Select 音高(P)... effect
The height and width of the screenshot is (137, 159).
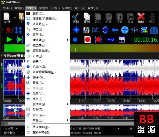[47, 83]
